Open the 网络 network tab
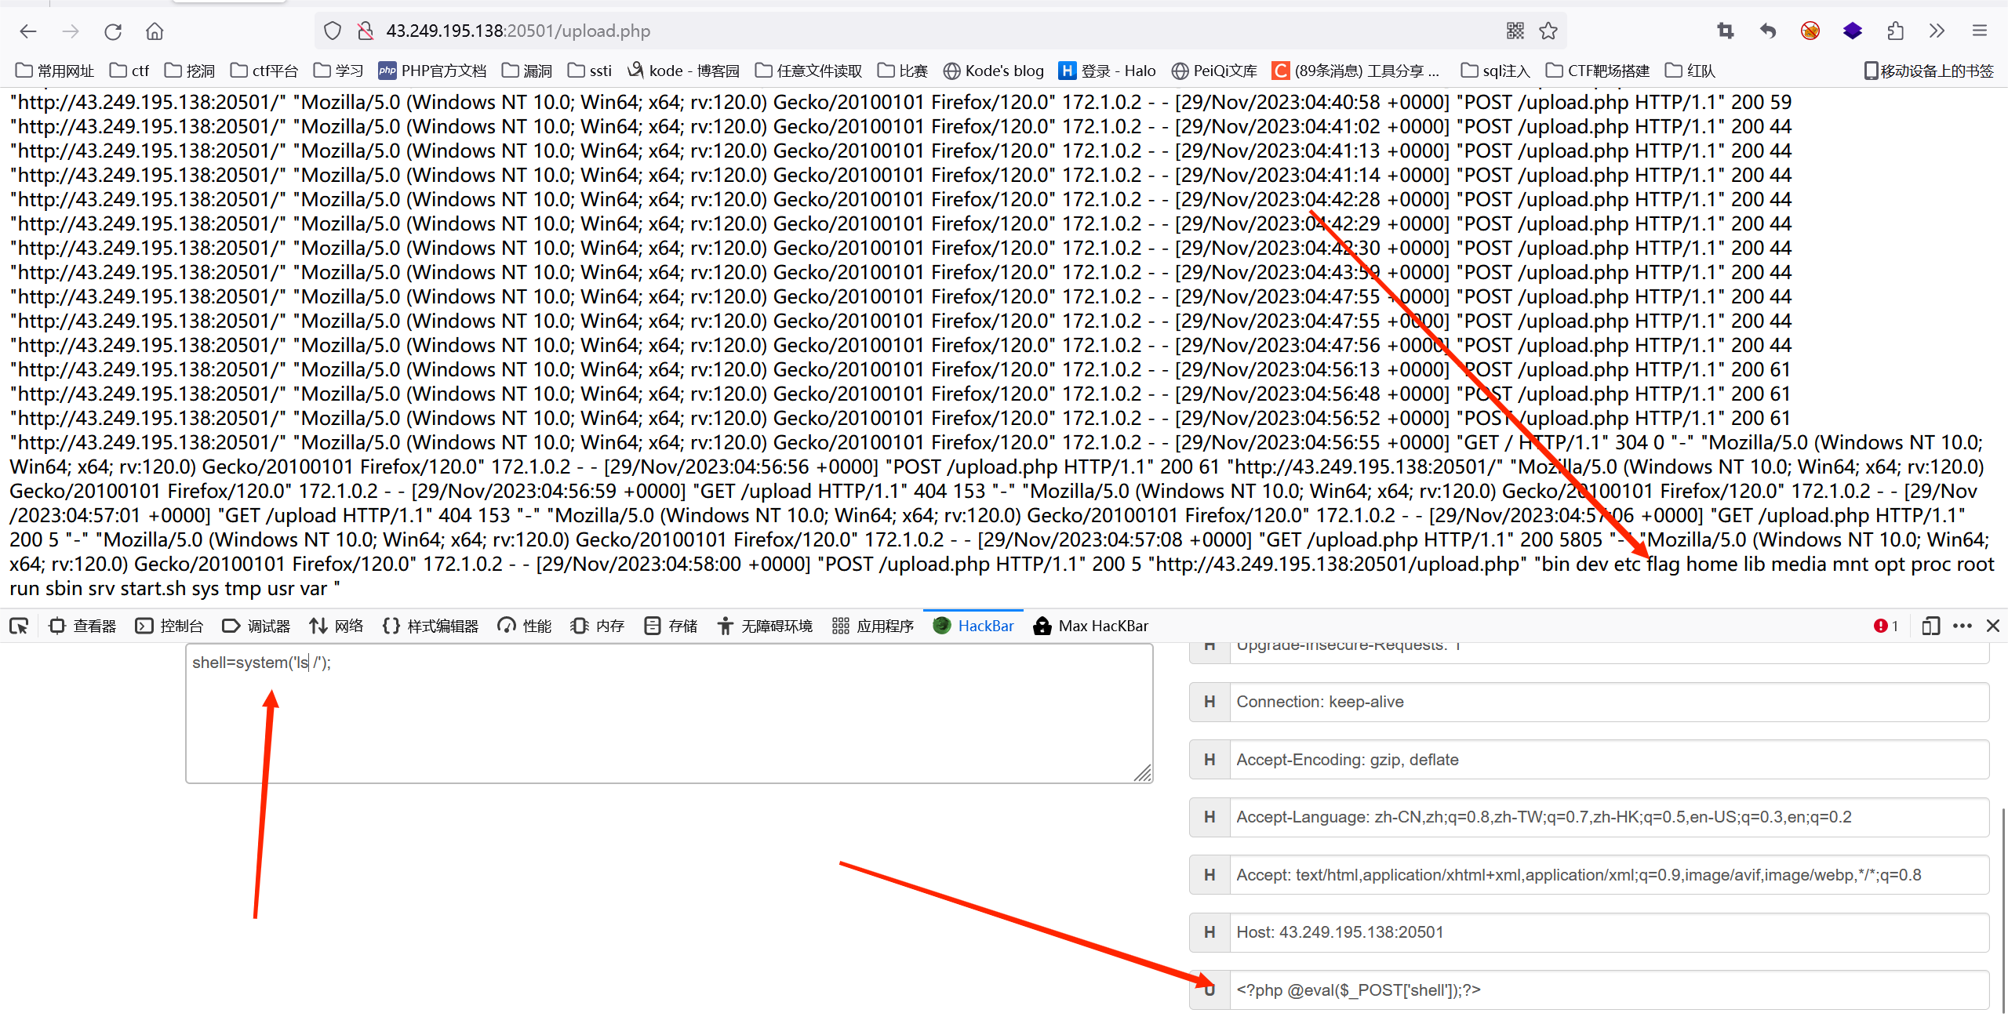This screenshot has height=1024, width=2008. [336, 626]
